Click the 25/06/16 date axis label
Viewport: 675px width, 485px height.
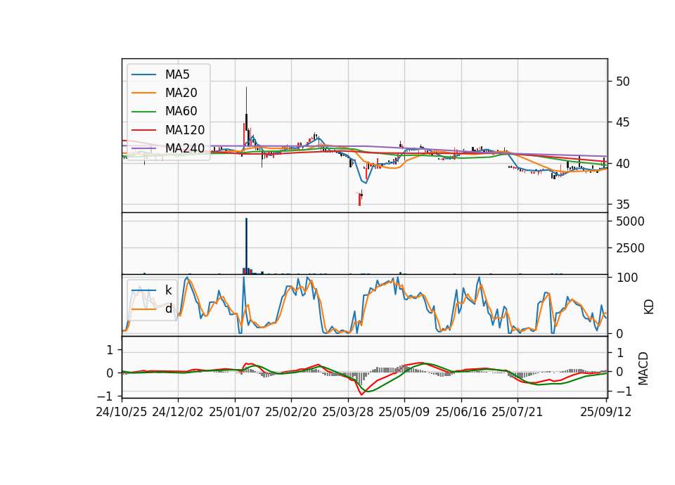pyautogui.click(x=461, y=412)
